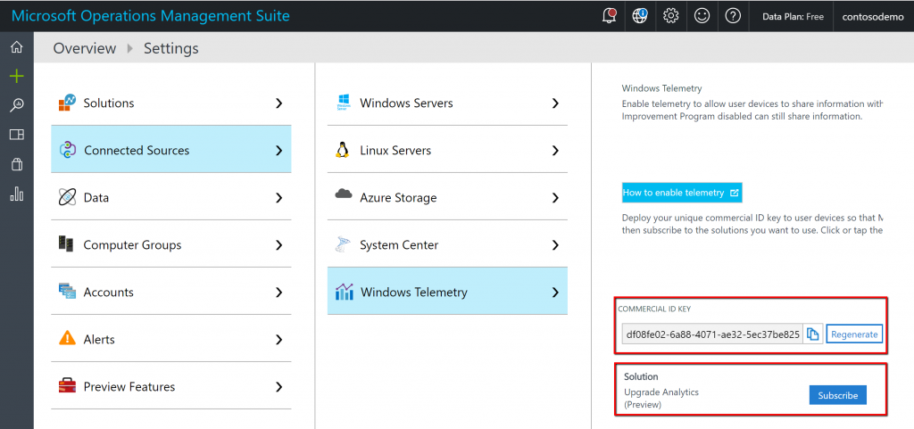
Task: Open the Log Search magnifier icon
Action: point(17,105)
